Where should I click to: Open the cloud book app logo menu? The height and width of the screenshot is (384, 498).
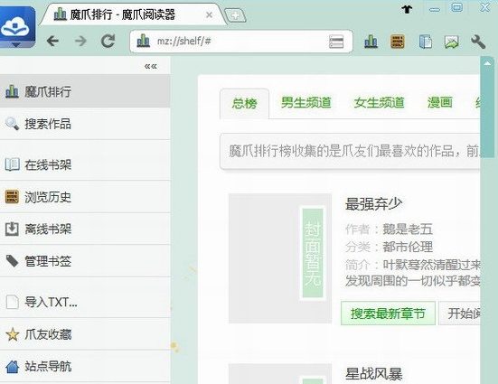point(17,27)
